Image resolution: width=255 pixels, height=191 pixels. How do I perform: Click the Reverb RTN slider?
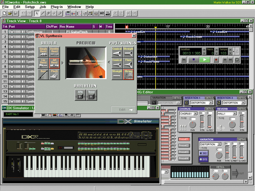[242, 121]
